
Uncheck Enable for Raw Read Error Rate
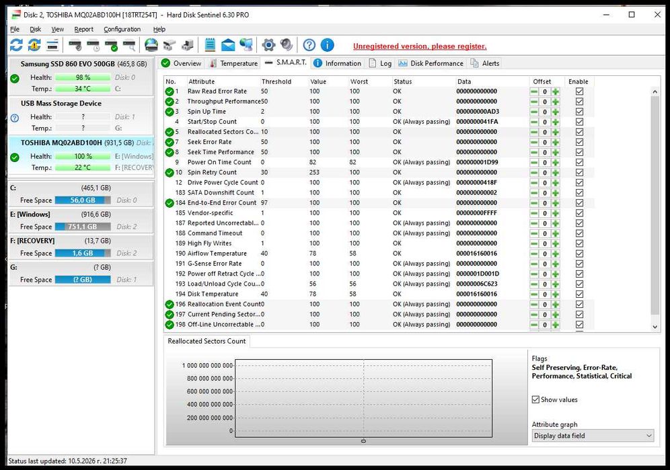pos(579,91)
